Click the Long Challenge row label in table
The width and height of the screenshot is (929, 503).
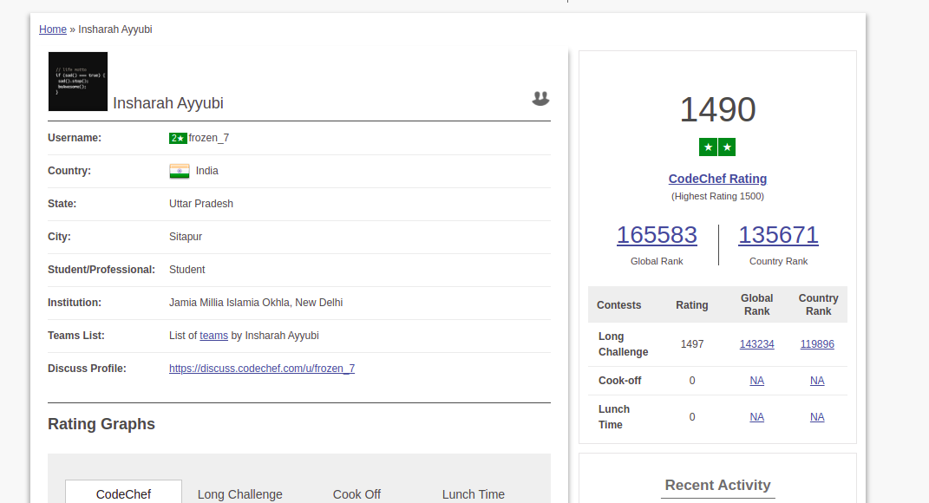tap(624, 344)
